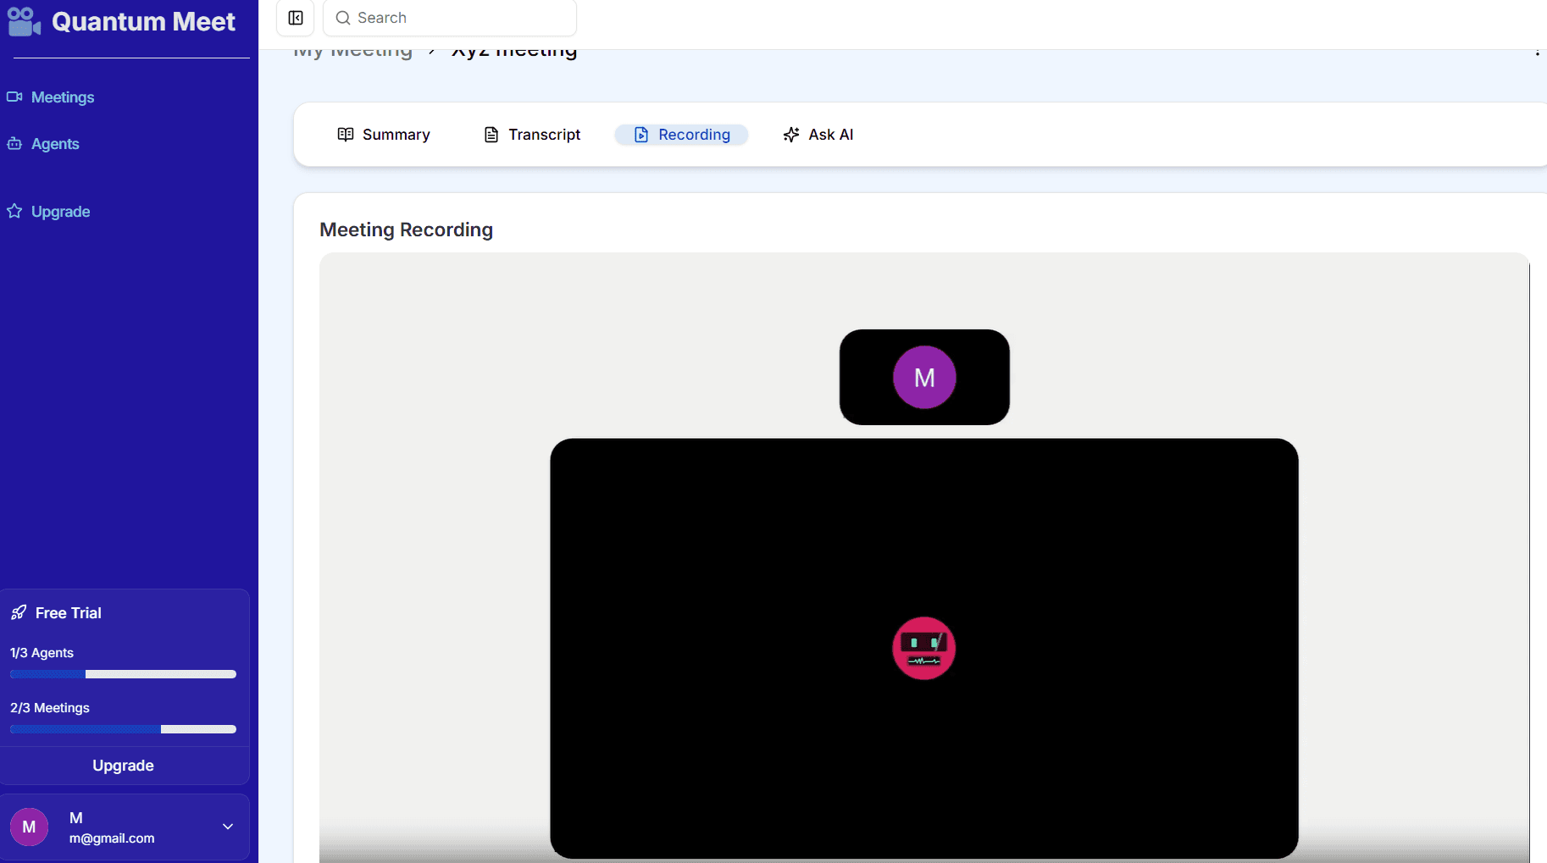This screenshot has width=1547, height=863.
Task: Switch to the Transcript tab
Action: (532, 135)
